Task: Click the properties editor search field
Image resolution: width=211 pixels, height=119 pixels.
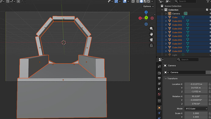Action: click(x=187, y=59)
